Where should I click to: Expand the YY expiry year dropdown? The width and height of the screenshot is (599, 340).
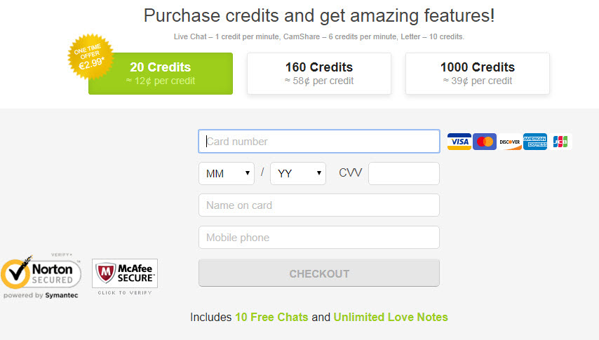[x=298, y=173]
